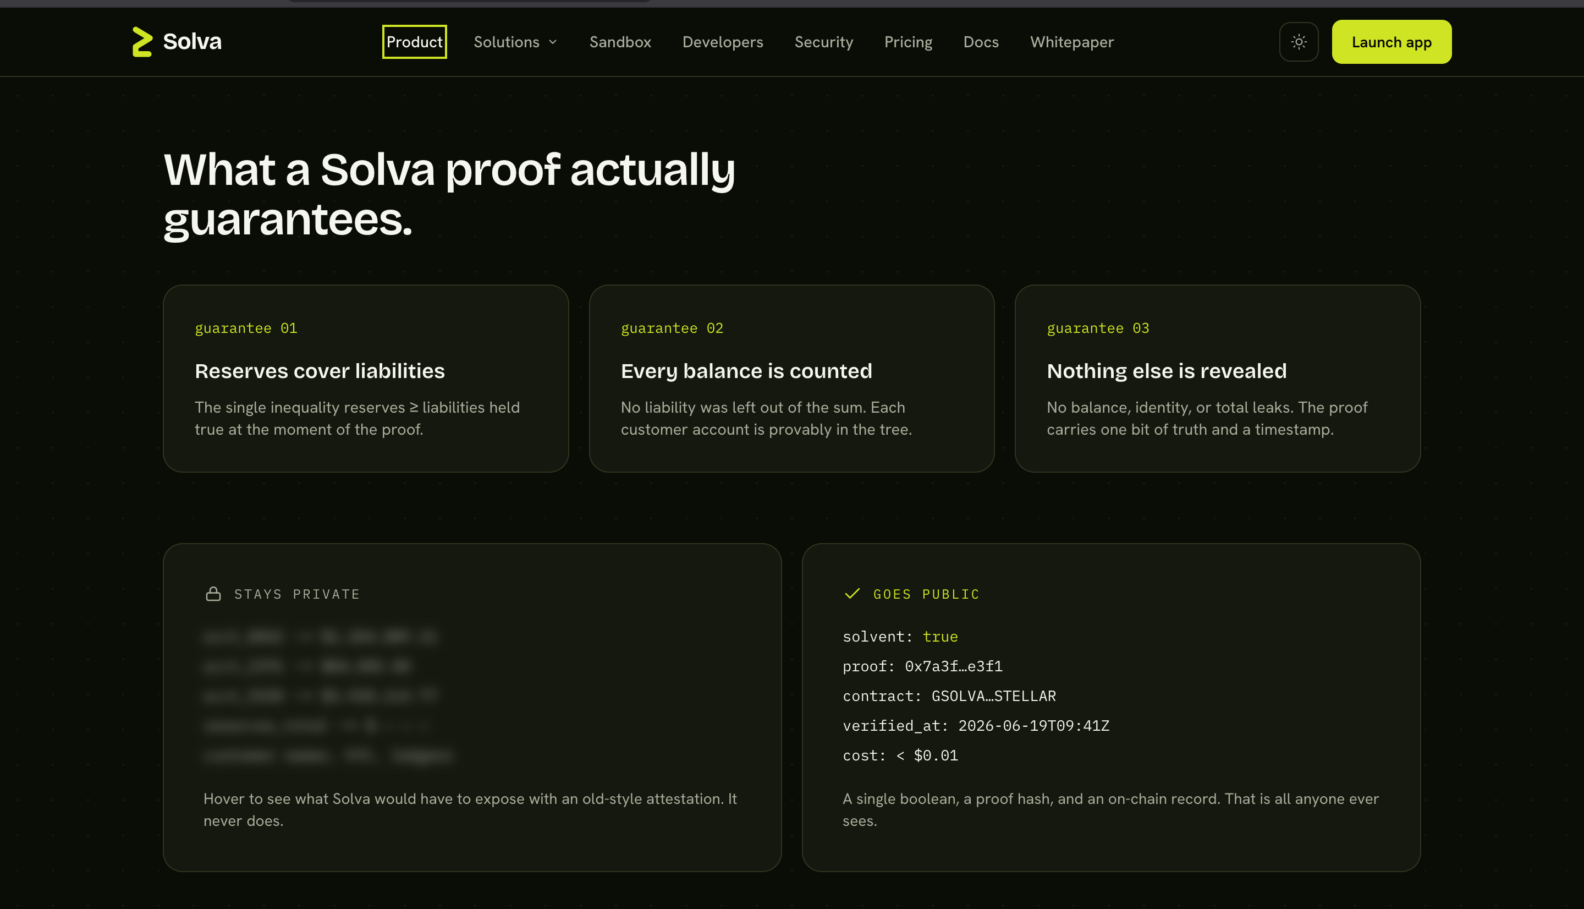Screen dimensions: 1584x909
Task: Open the Docs link
Action: coord(981,42)
